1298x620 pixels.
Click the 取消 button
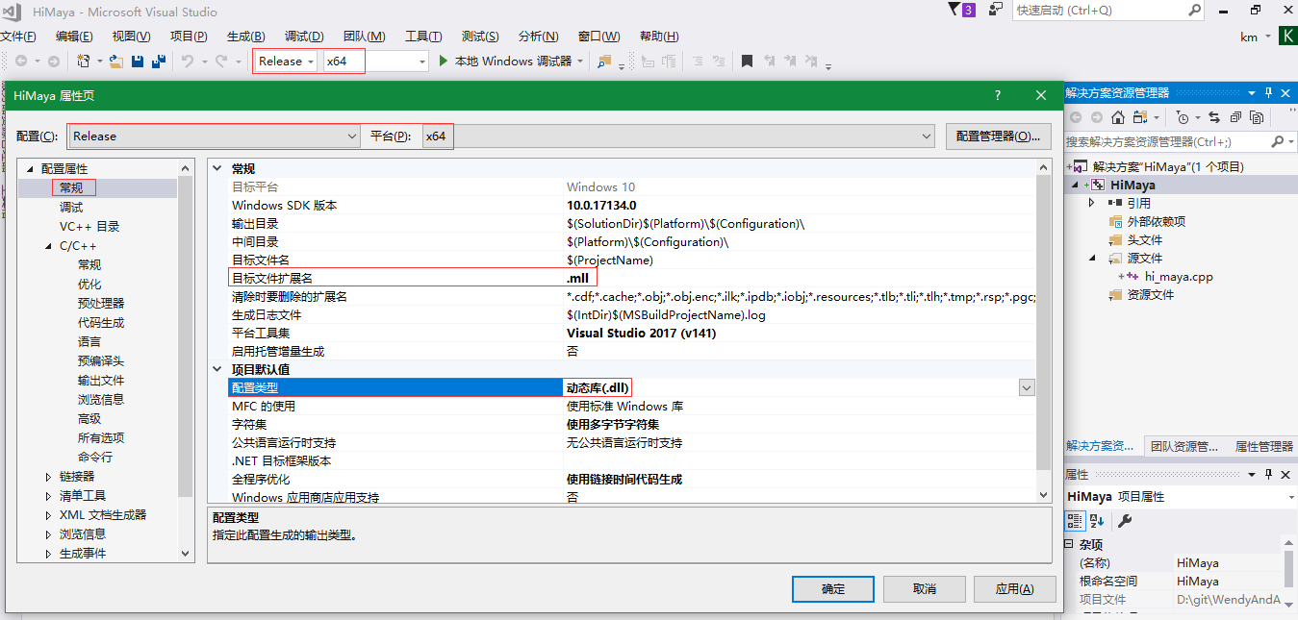click(924, 588)
